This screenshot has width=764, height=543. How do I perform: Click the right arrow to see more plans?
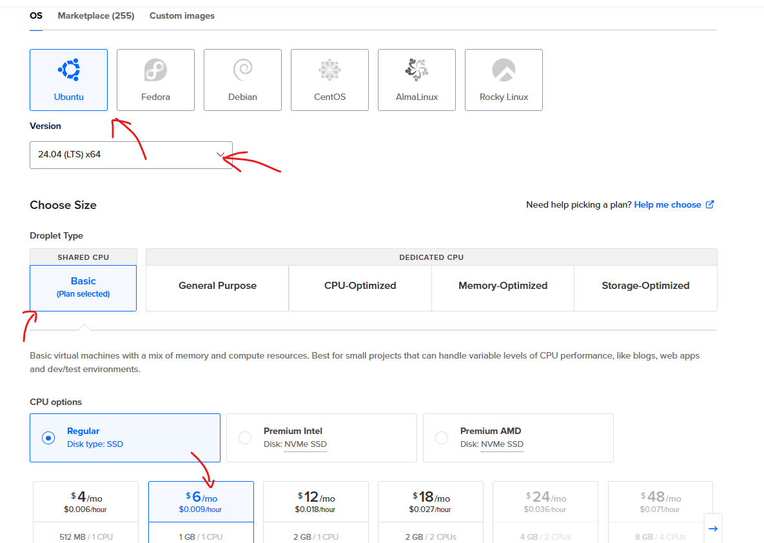713,528
